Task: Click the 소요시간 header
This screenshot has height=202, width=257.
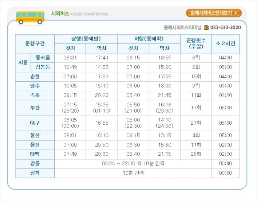Action: (x=226, y=43)
